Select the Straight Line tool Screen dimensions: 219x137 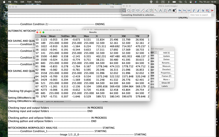[x=142, y=10]
